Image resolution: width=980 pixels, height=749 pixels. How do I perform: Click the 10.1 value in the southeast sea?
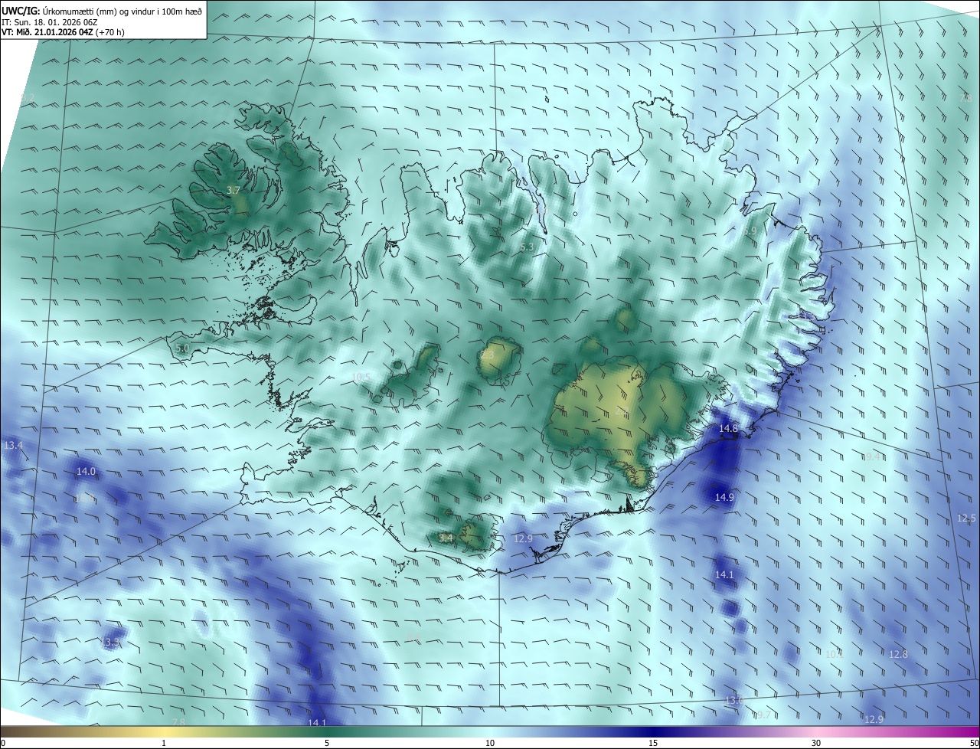(x=835, y=654)
